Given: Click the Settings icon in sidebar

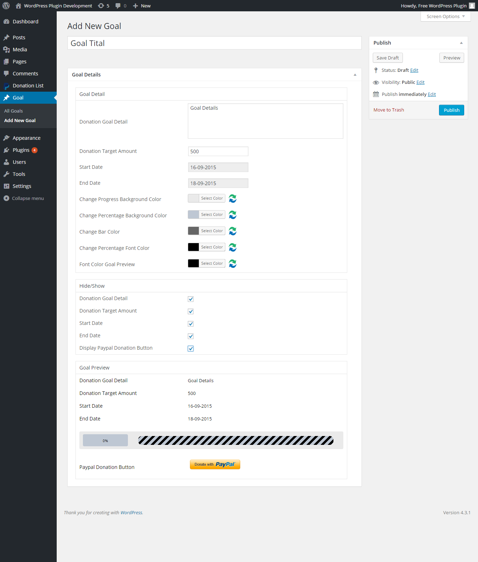Looking at the screenshot, I should tap(6, 186).
